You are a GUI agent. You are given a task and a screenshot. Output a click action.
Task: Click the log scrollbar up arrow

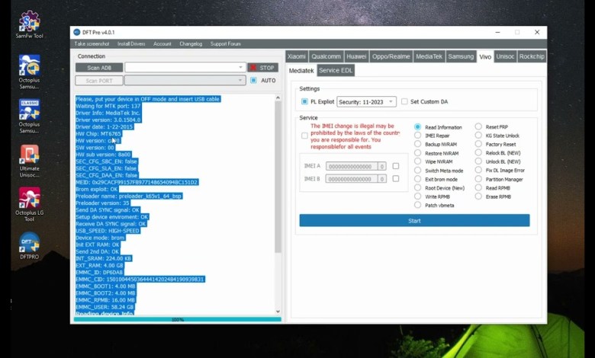[278, 97]
